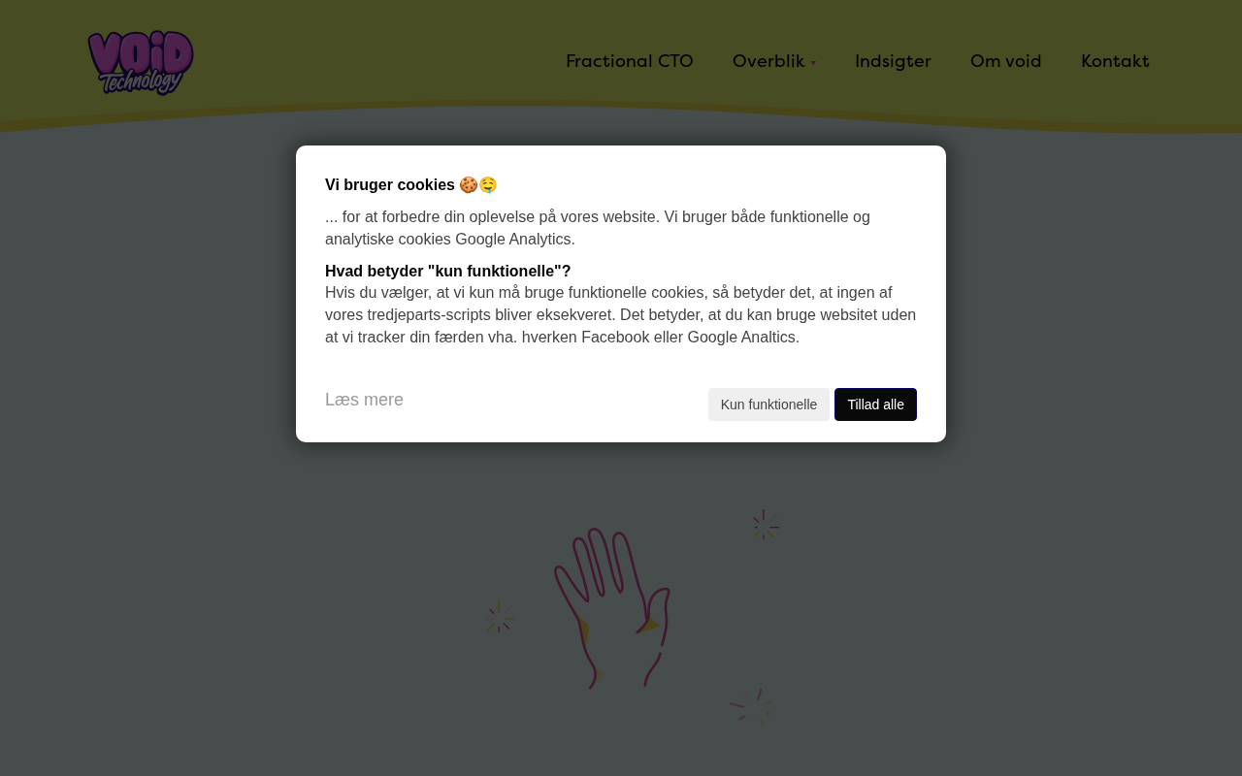Open the Fractional CTO page

click(x=630, y=61)
